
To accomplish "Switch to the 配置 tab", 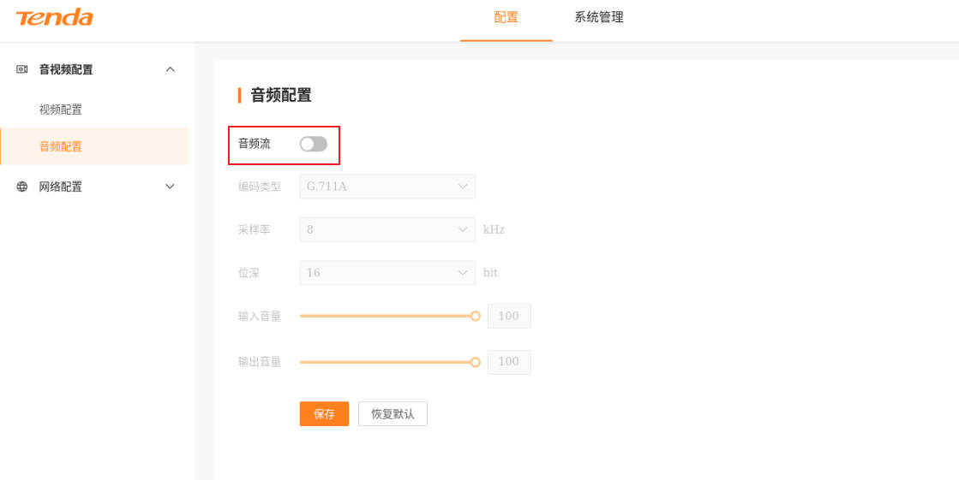I will [506, 18].
